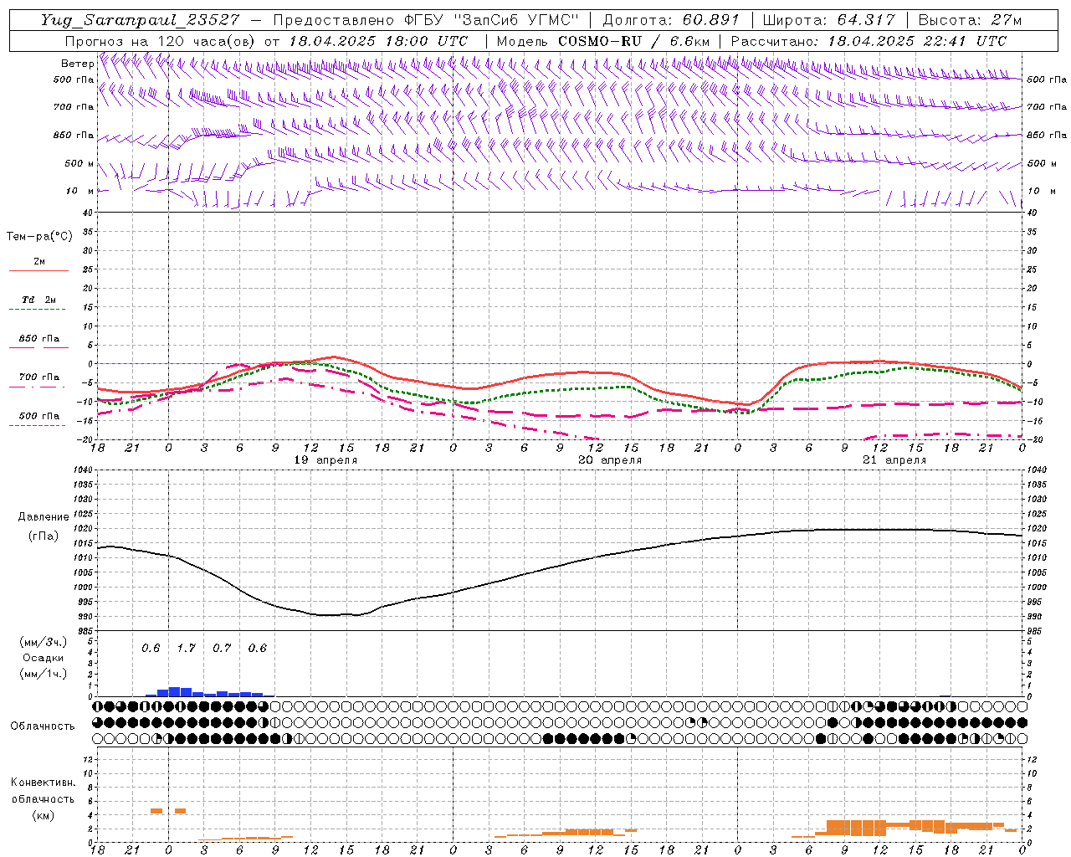1071x857 pixels.
Task: Click the 'Модель COSMO-RU / 6.6км' text
Action: click(603, 41)
